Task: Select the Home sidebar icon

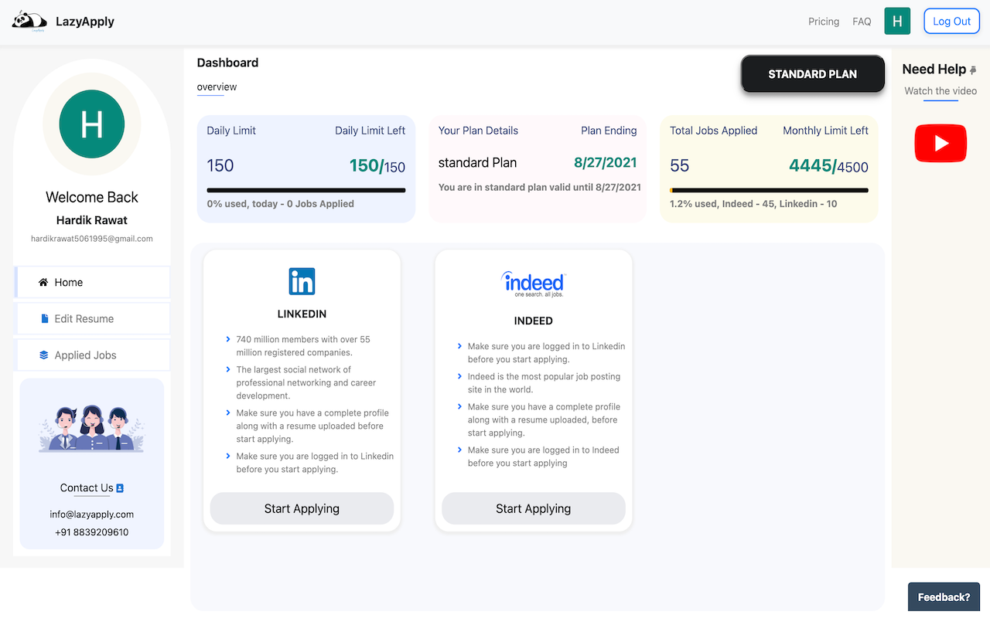Action: click(x=45, y=282)
